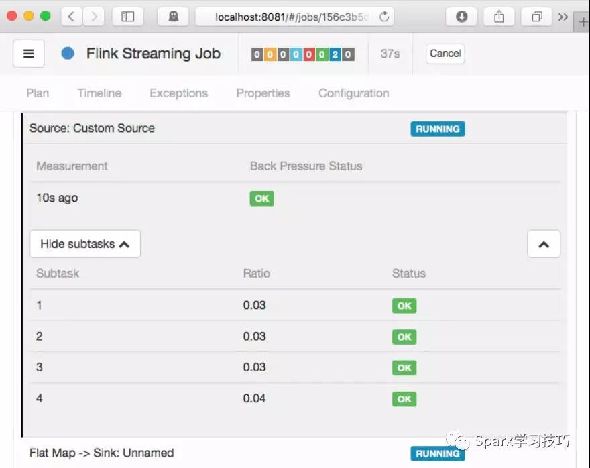This screenshot has height=468, width=590.
Task: Go to the Configuration tab
Action: click(354, 93)
